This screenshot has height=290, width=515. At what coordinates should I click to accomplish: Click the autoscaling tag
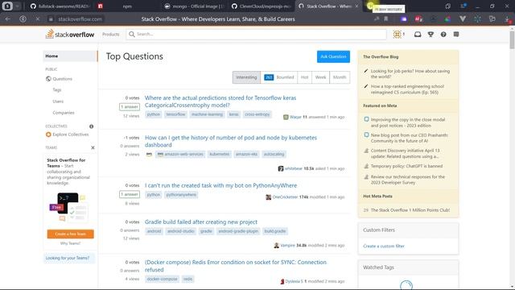[274, 154]
